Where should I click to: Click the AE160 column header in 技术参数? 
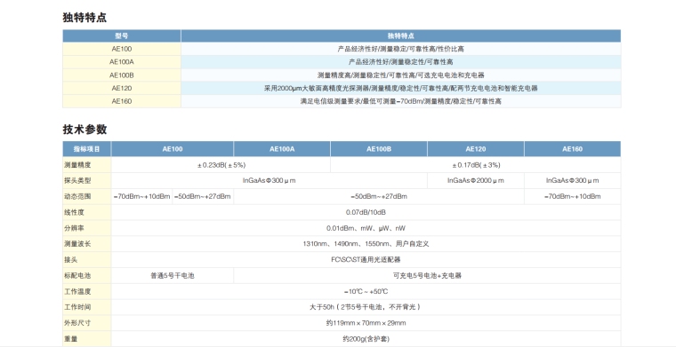(573, 149)
